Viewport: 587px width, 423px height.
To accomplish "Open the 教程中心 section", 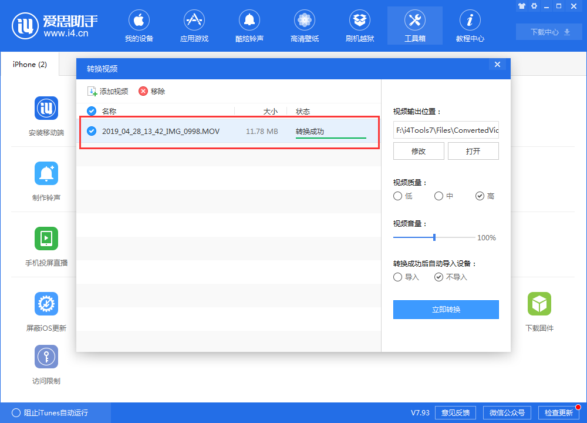I will (470, 26).
